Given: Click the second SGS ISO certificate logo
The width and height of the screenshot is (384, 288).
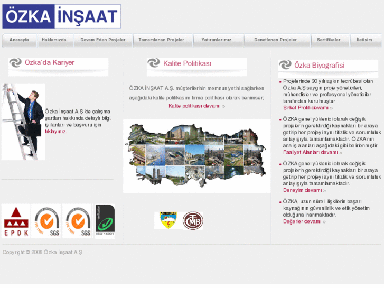Looking at the screenshot, I should pos(77,221).
